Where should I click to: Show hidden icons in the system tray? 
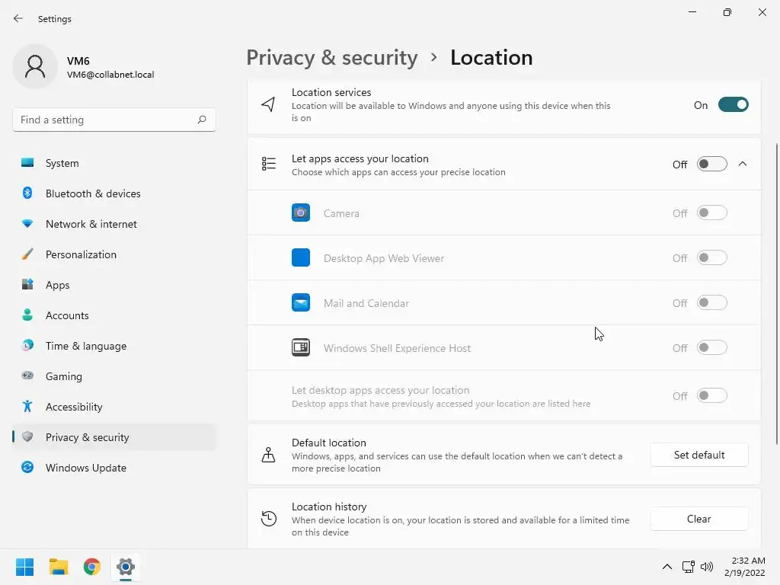click(667, 567)
